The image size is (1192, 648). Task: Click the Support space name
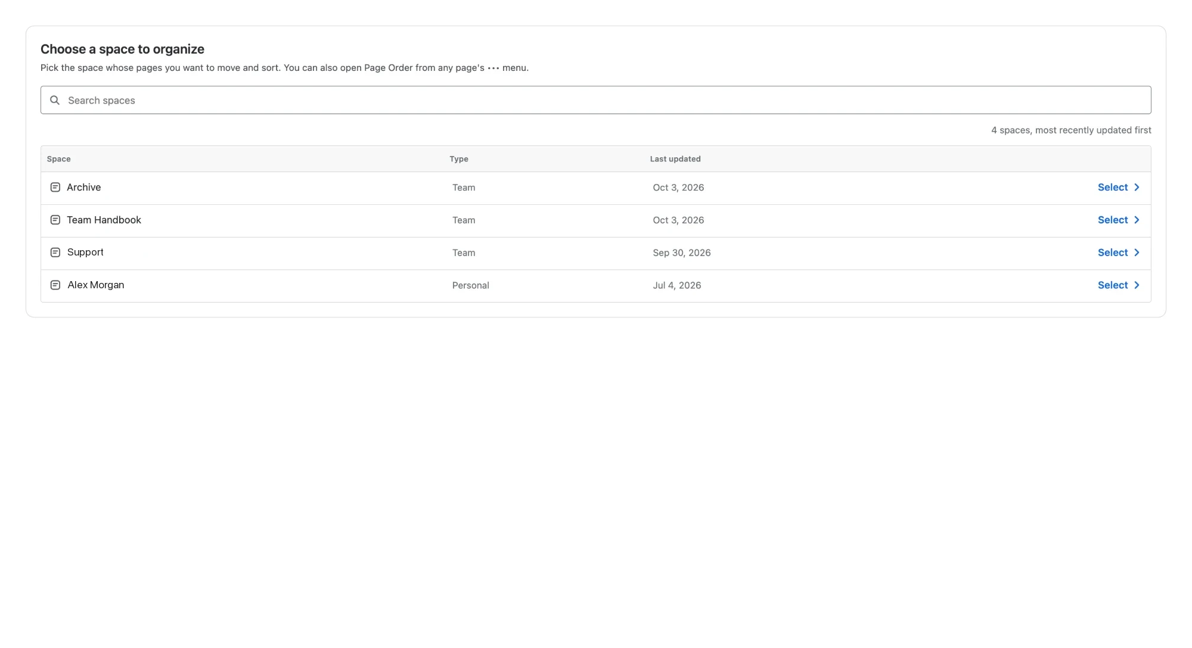[x=85, y=253]
